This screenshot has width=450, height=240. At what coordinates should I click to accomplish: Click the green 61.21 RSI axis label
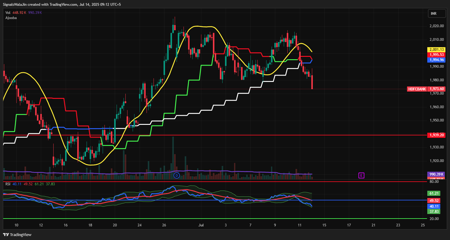point(434,193)
